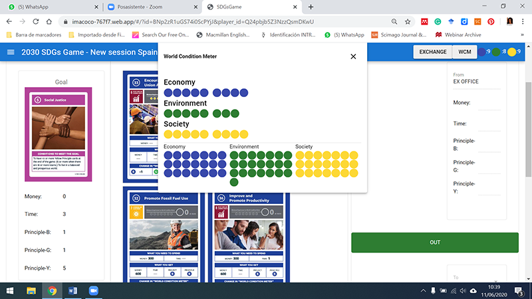Open the volume control in system tray

coord(463,291)
